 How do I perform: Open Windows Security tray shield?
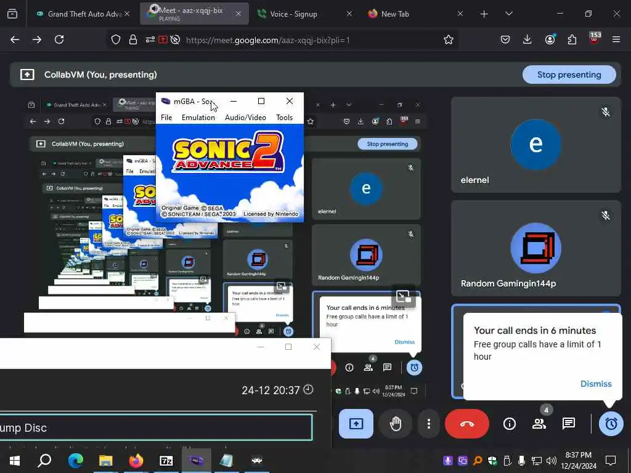click(x=492, y=461)
